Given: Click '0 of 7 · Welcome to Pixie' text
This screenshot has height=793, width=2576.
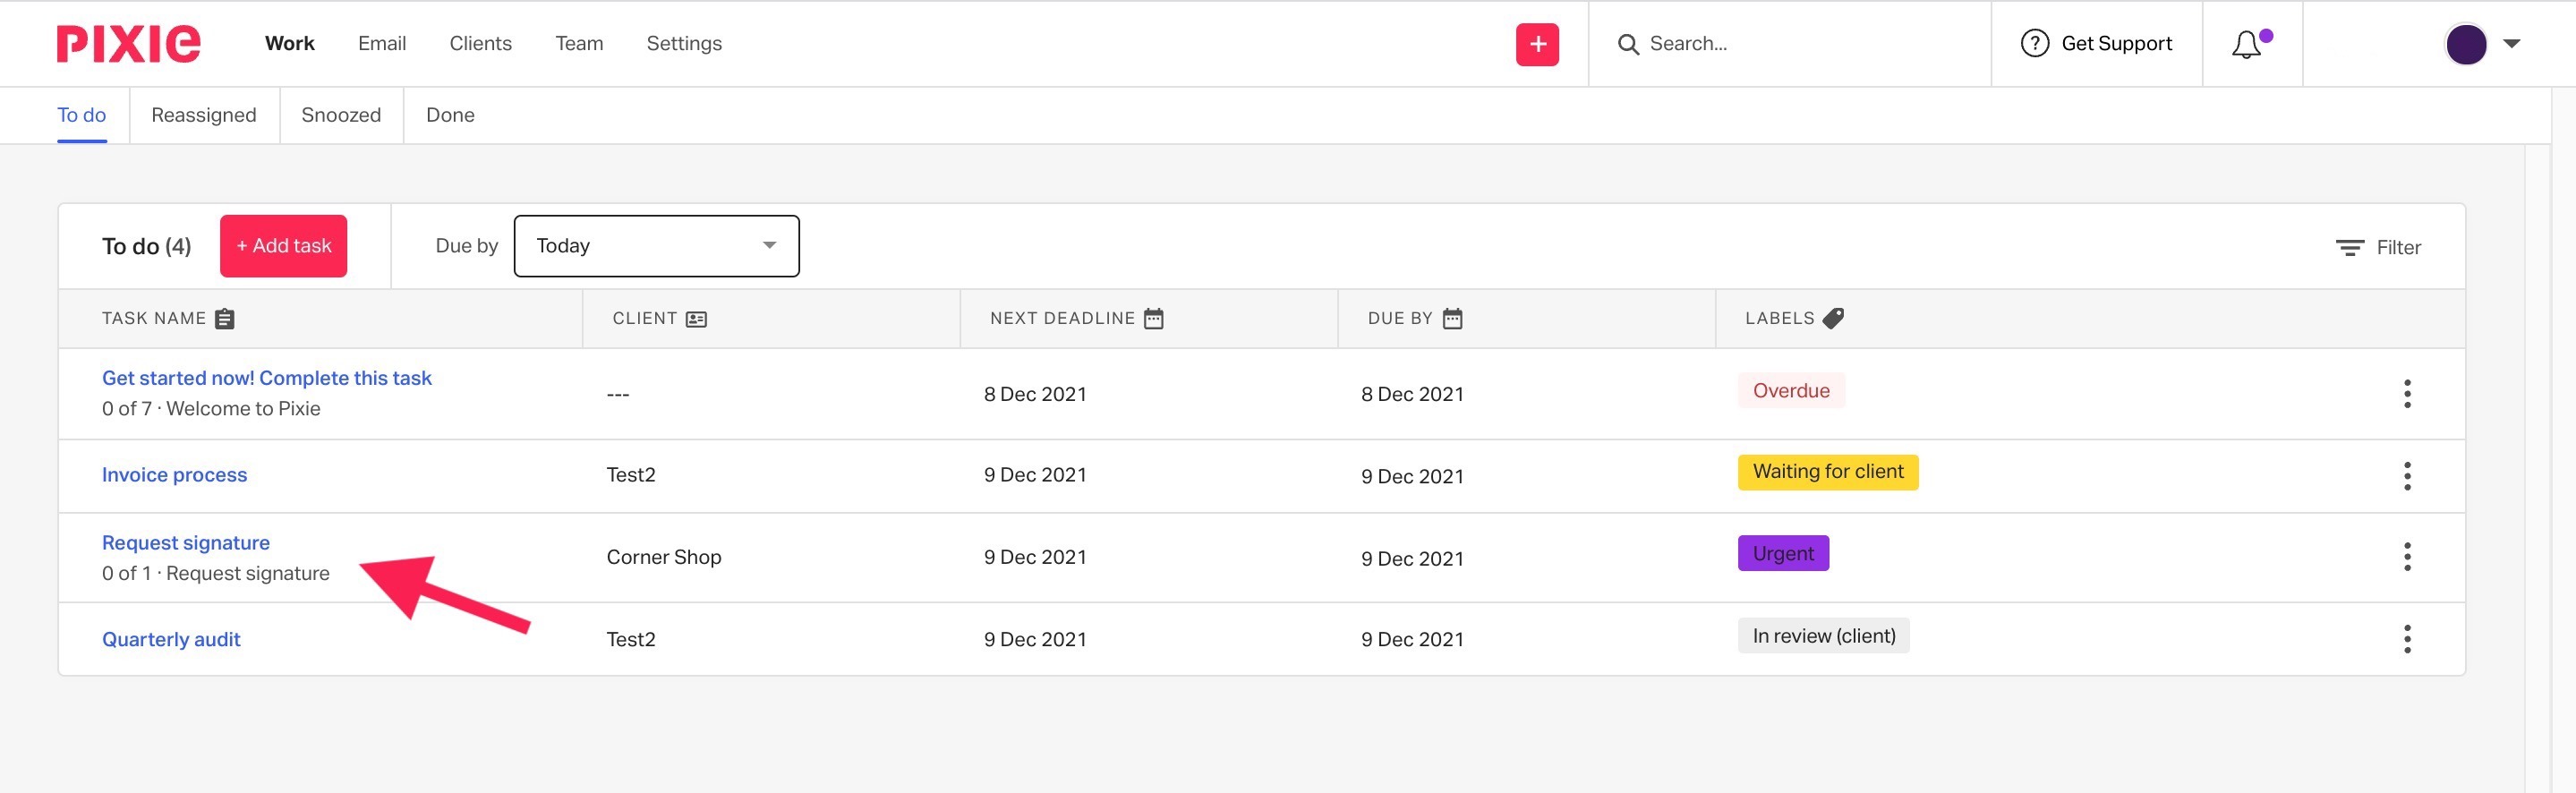Looking at the screenshot, I should 211,409.
